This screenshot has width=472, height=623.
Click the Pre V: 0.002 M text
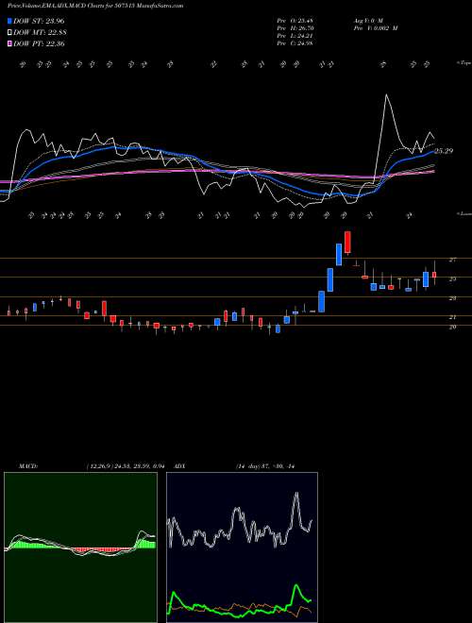coord(375,28)
